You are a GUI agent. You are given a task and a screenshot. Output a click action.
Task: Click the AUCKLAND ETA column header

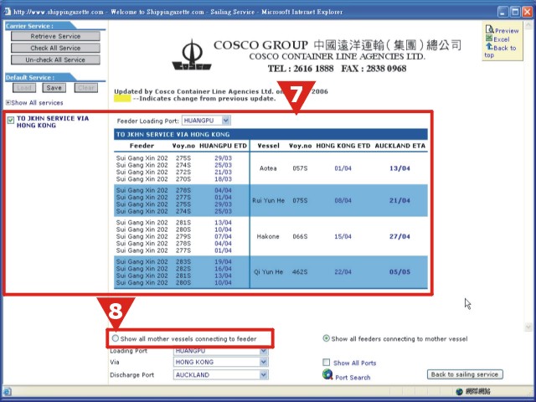point(400,146)
